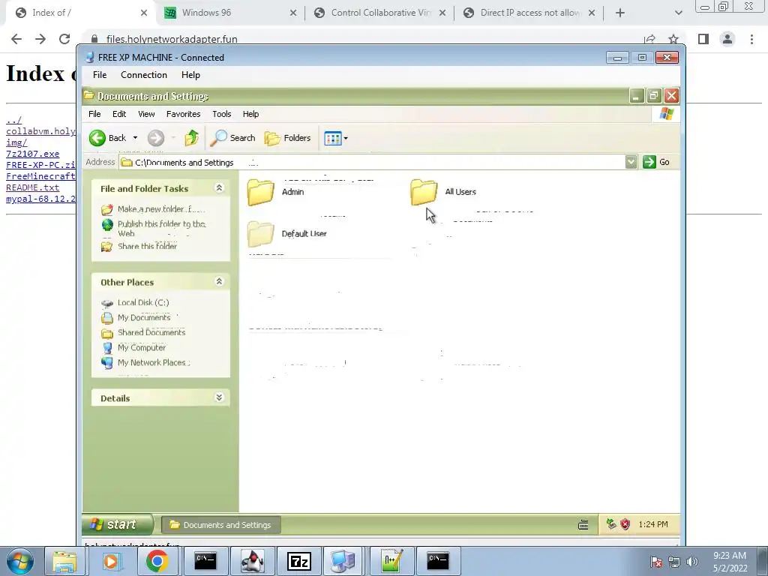Open Chrome's three-dot menu
The height and width of the screenshot is (576, 768).
tap(751, 39)
